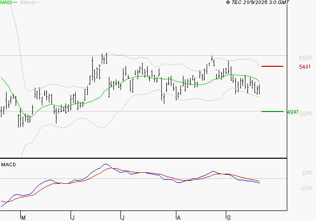Select the S month marker on time axis
Image resolution: width=316 pixels, height=221 pixels.
pos(228,217)
